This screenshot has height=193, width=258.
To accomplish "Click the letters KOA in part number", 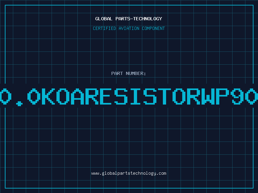I will click(63, 96).
